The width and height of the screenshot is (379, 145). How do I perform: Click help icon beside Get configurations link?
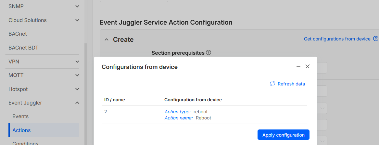coord(376,39)
